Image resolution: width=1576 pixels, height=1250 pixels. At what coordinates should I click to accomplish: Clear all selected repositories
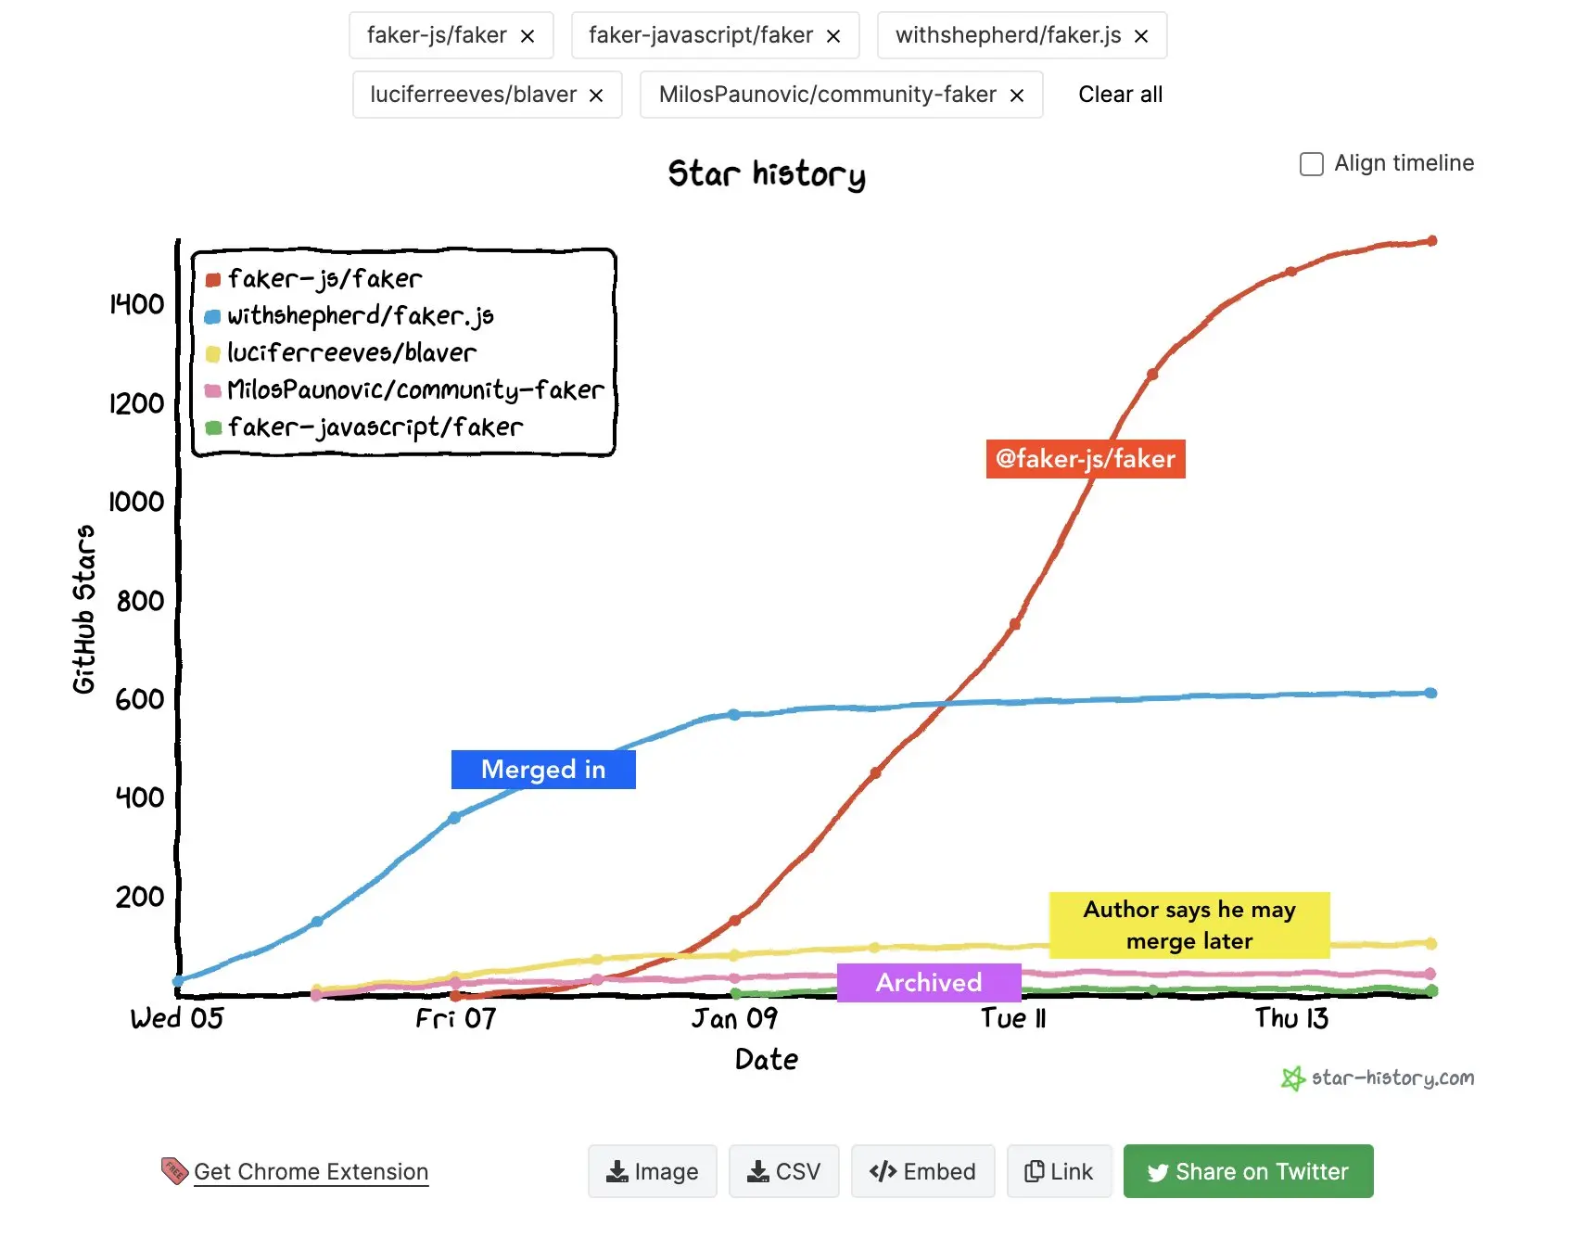[x=1120, y=95]
